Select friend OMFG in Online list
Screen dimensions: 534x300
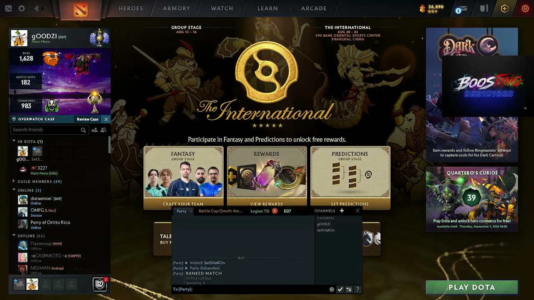[x=63, y=212]
